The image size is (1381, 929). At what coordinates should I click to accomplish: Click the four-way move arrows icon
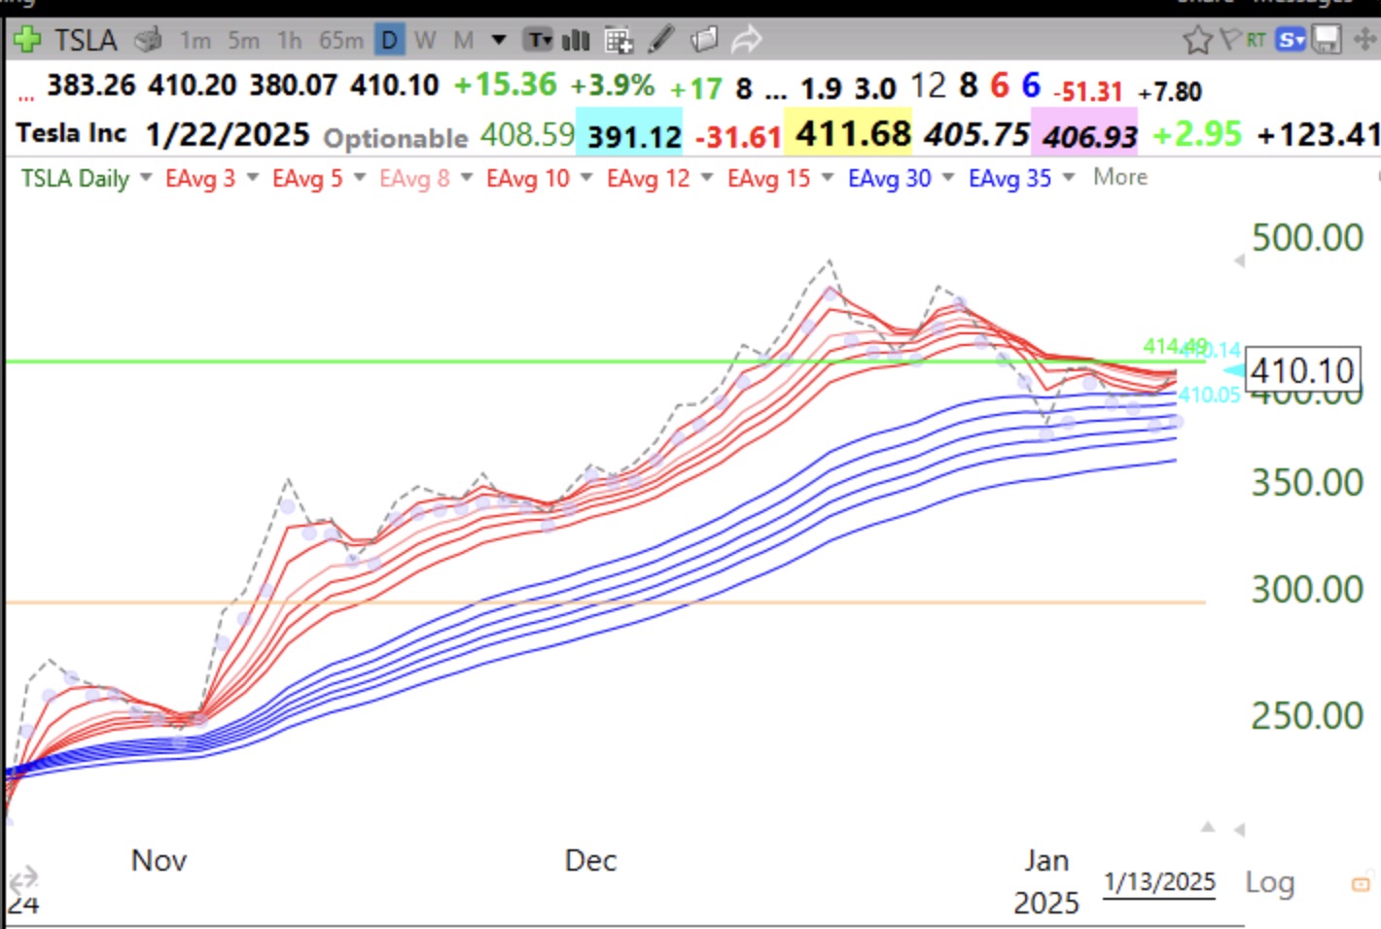1364,40
